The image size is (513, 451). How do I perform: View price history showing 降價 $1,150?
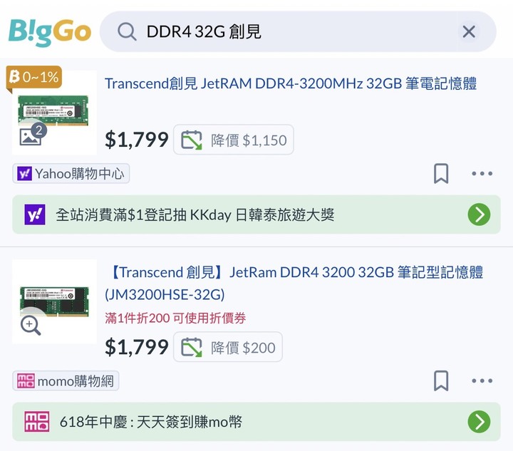pos(234,140)
